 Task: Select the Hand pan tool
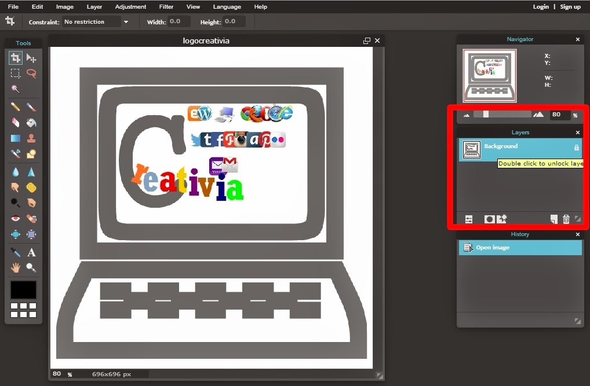coord(16,267)
